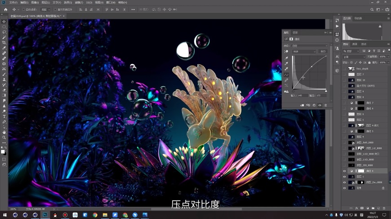Screen dimensions: 391x219
Task: Click the trash icon in Properties panel
Action: 325,105
